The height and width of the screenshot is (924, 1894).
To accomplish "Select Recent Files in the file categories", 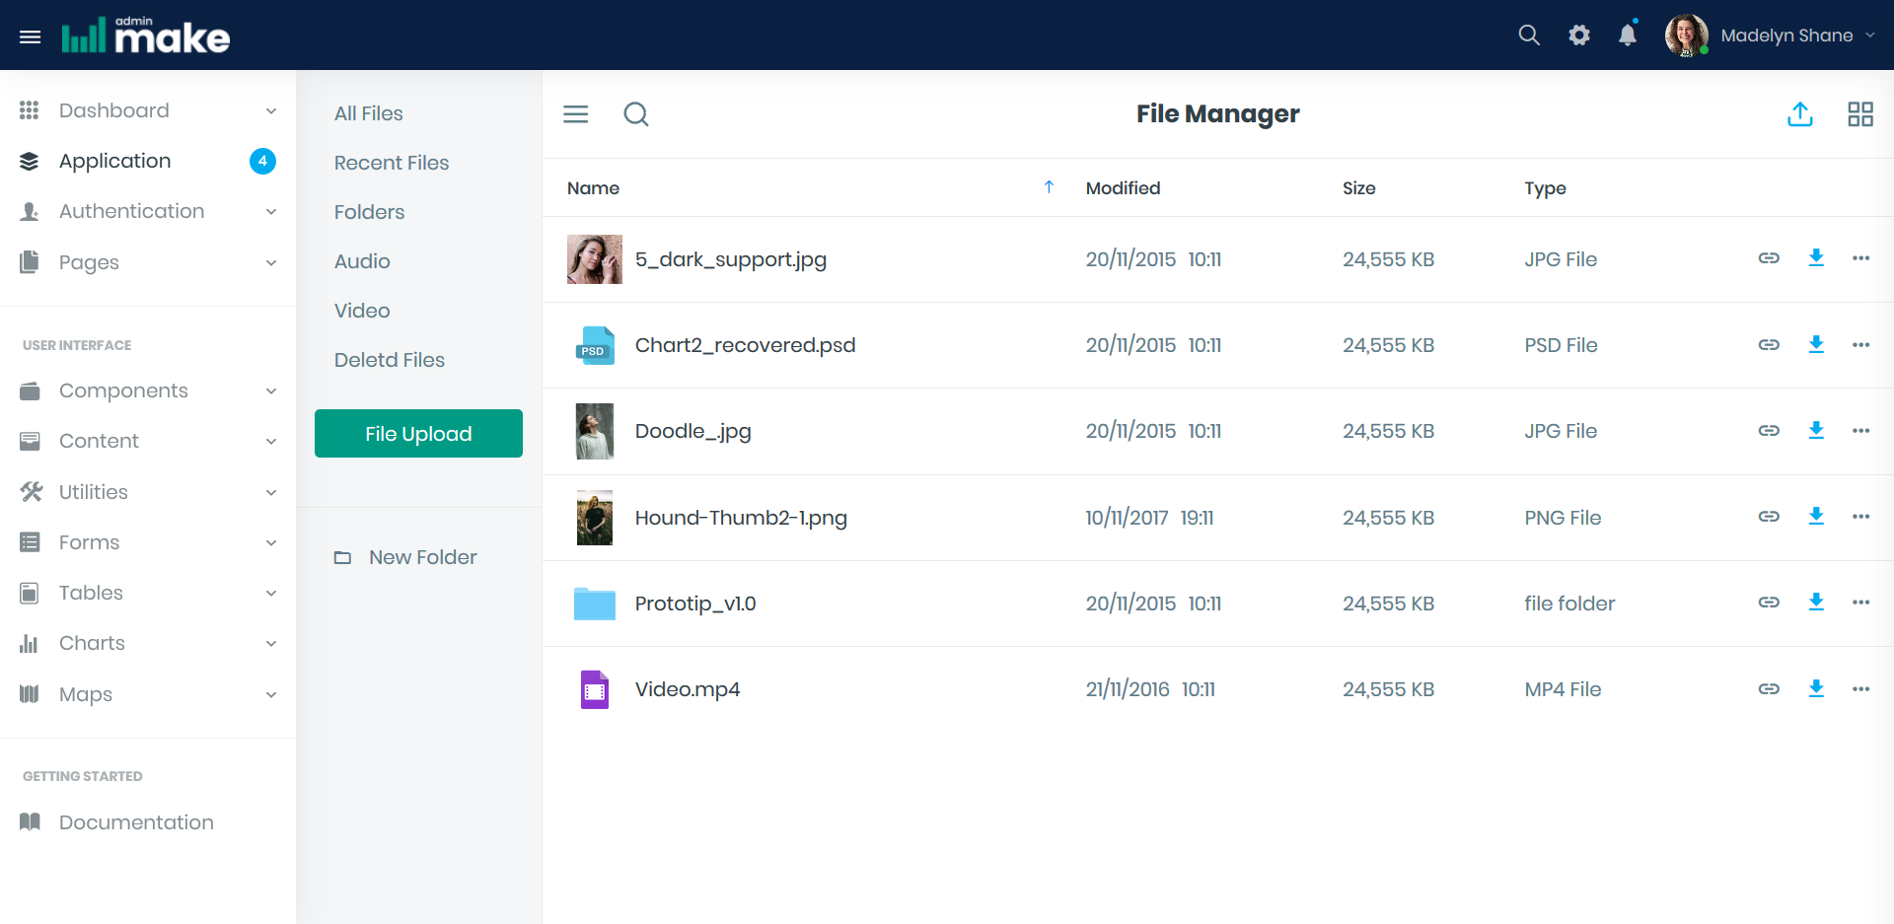I will [392, 163].
